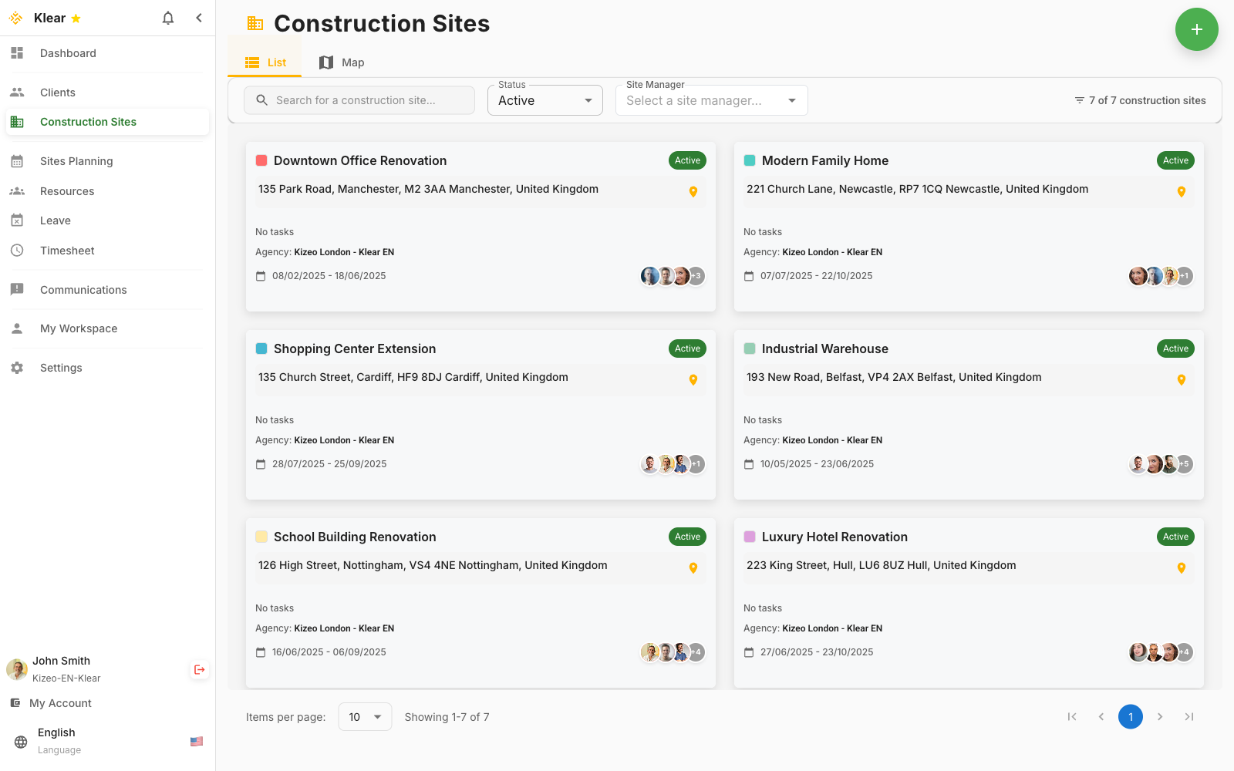The height and width of the screenshot is (771, 1234).
Task: Click the color swatch next to School Building Renovation
Action: coord(261,537)
